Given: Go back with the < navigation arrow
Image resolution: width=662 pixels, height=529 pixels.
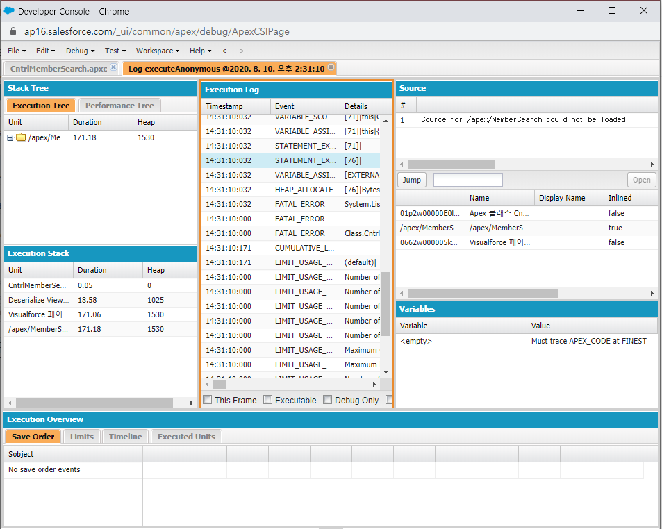Looking at the screenshot, I should point(224,51).
